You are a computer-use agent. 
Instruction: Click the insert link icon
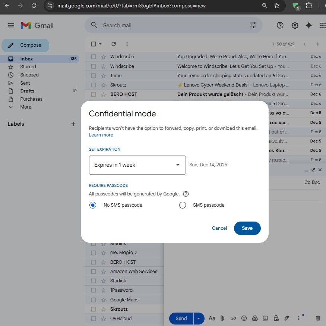pyautogui.click(x=233, y=318)
